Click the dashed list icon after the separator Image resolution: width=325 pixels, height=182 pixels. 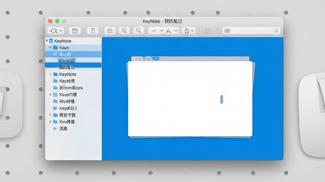click(x=208, y=31)
